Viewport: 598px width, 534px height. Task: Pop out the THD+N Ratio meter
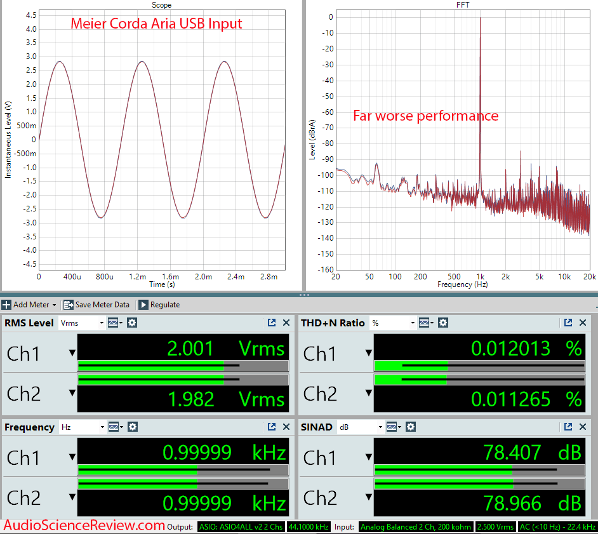tap(568, 323)
